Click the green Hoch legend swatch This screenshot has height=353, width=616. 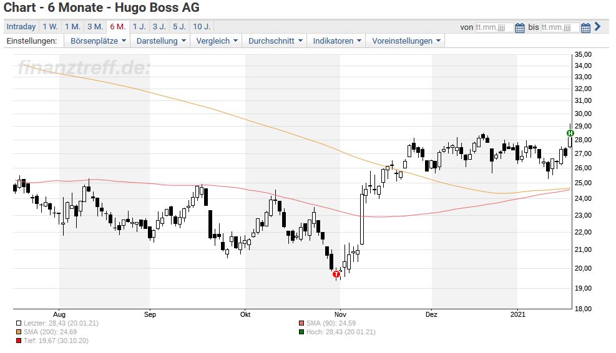301,332
